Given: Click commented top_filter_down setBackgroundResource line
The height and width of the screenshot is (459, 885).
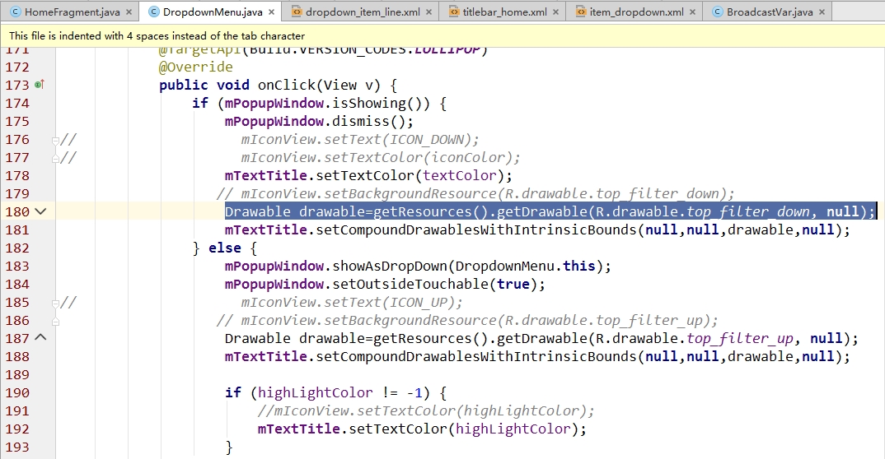Looking at the screenshot, I should pyautogui.click(x=475, y=193).
